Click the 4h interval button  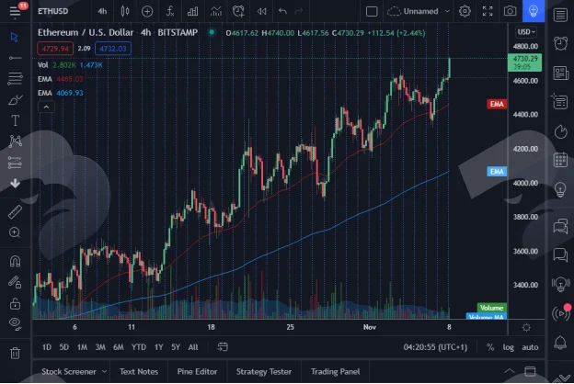pos(102,11)
